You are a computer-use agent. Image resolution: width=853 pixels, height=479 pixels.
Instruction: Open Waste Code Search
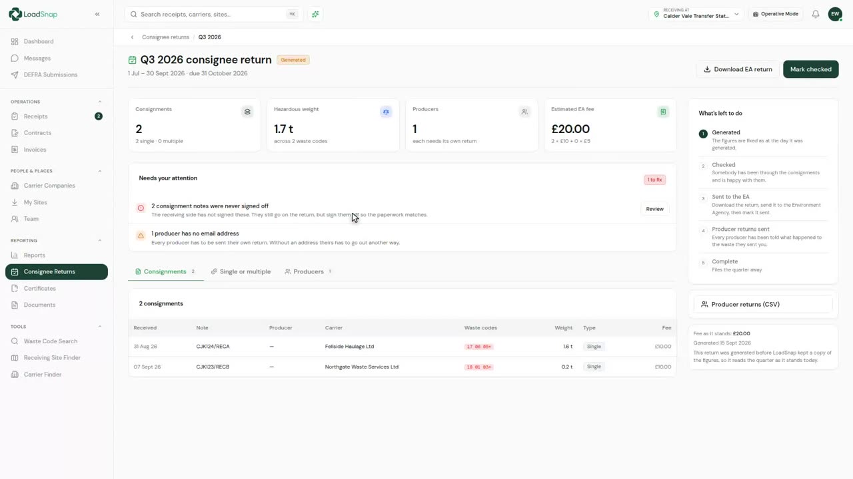click(57, 341)
